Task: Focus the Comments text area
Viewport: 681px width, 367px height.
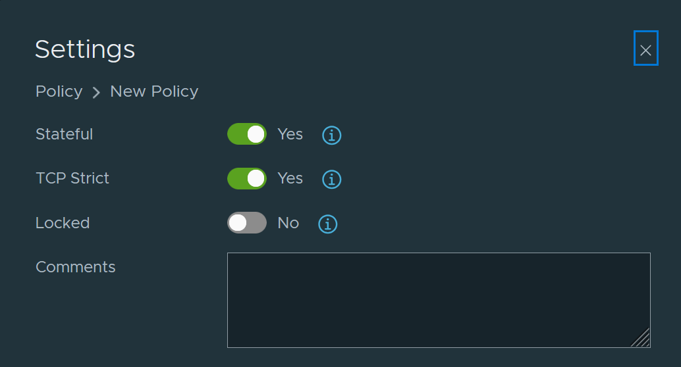Action: 439,300
